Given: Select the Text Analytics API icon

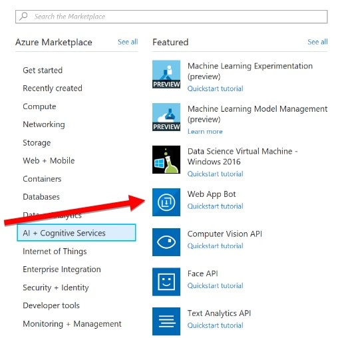Looking at the screenshot, I should [x=166, y=321].
